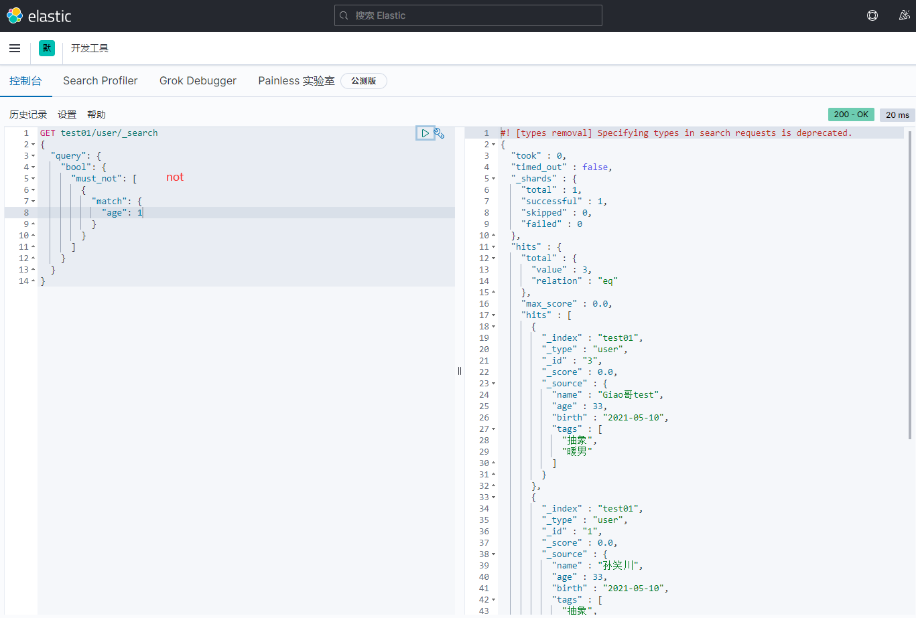Click the "birth" line at row 26
The image size is (916, 618).
click(x=610, y=418)
